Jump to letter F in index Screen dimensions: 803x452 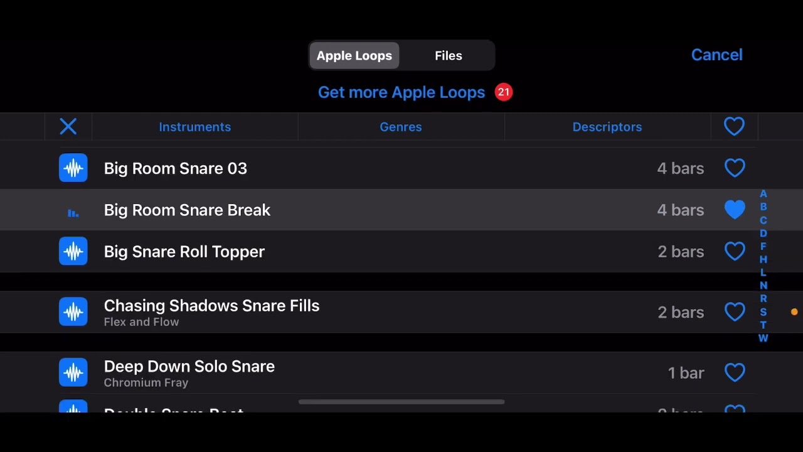[x=763, y=247]
